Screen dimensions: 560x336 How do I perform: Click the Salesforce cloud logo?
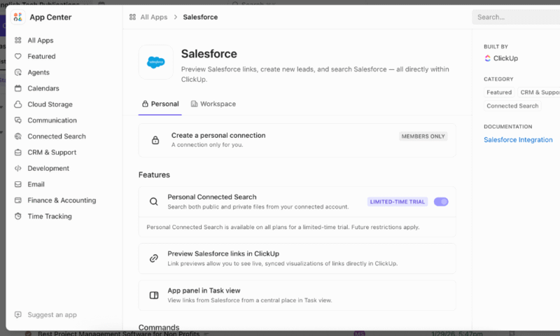coord(155,62)
